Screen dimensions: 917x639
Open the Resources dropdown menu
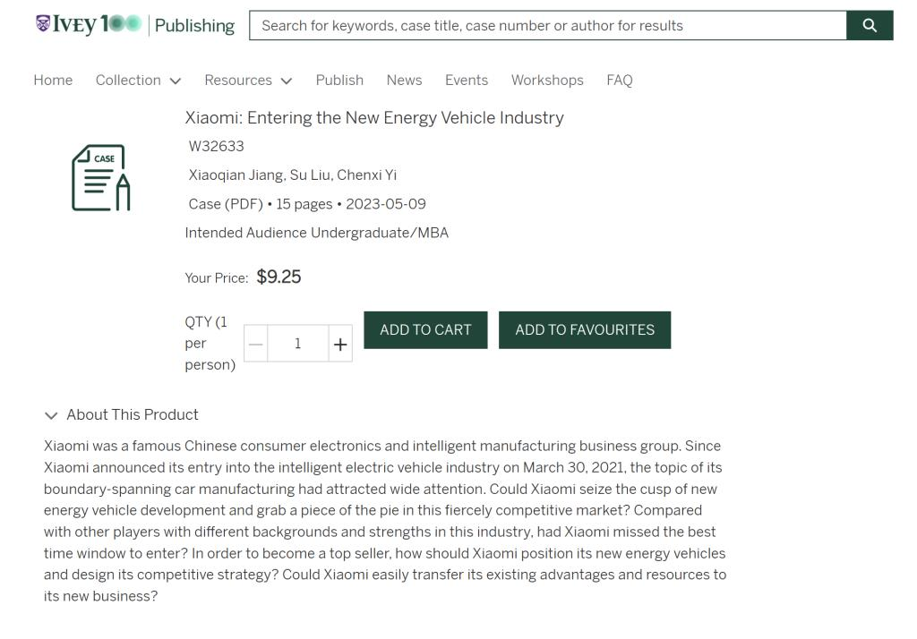248,81
